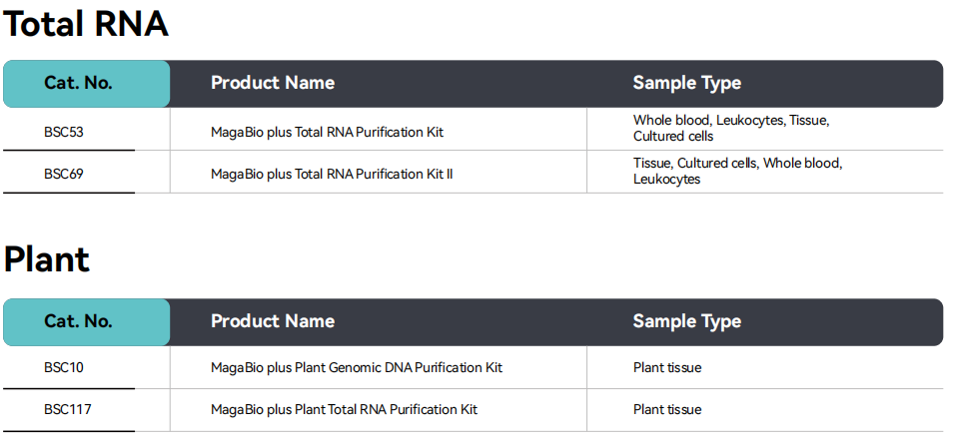Click the Plant section heading
Viewport: 962px width, 447px height.
[47, 259]
